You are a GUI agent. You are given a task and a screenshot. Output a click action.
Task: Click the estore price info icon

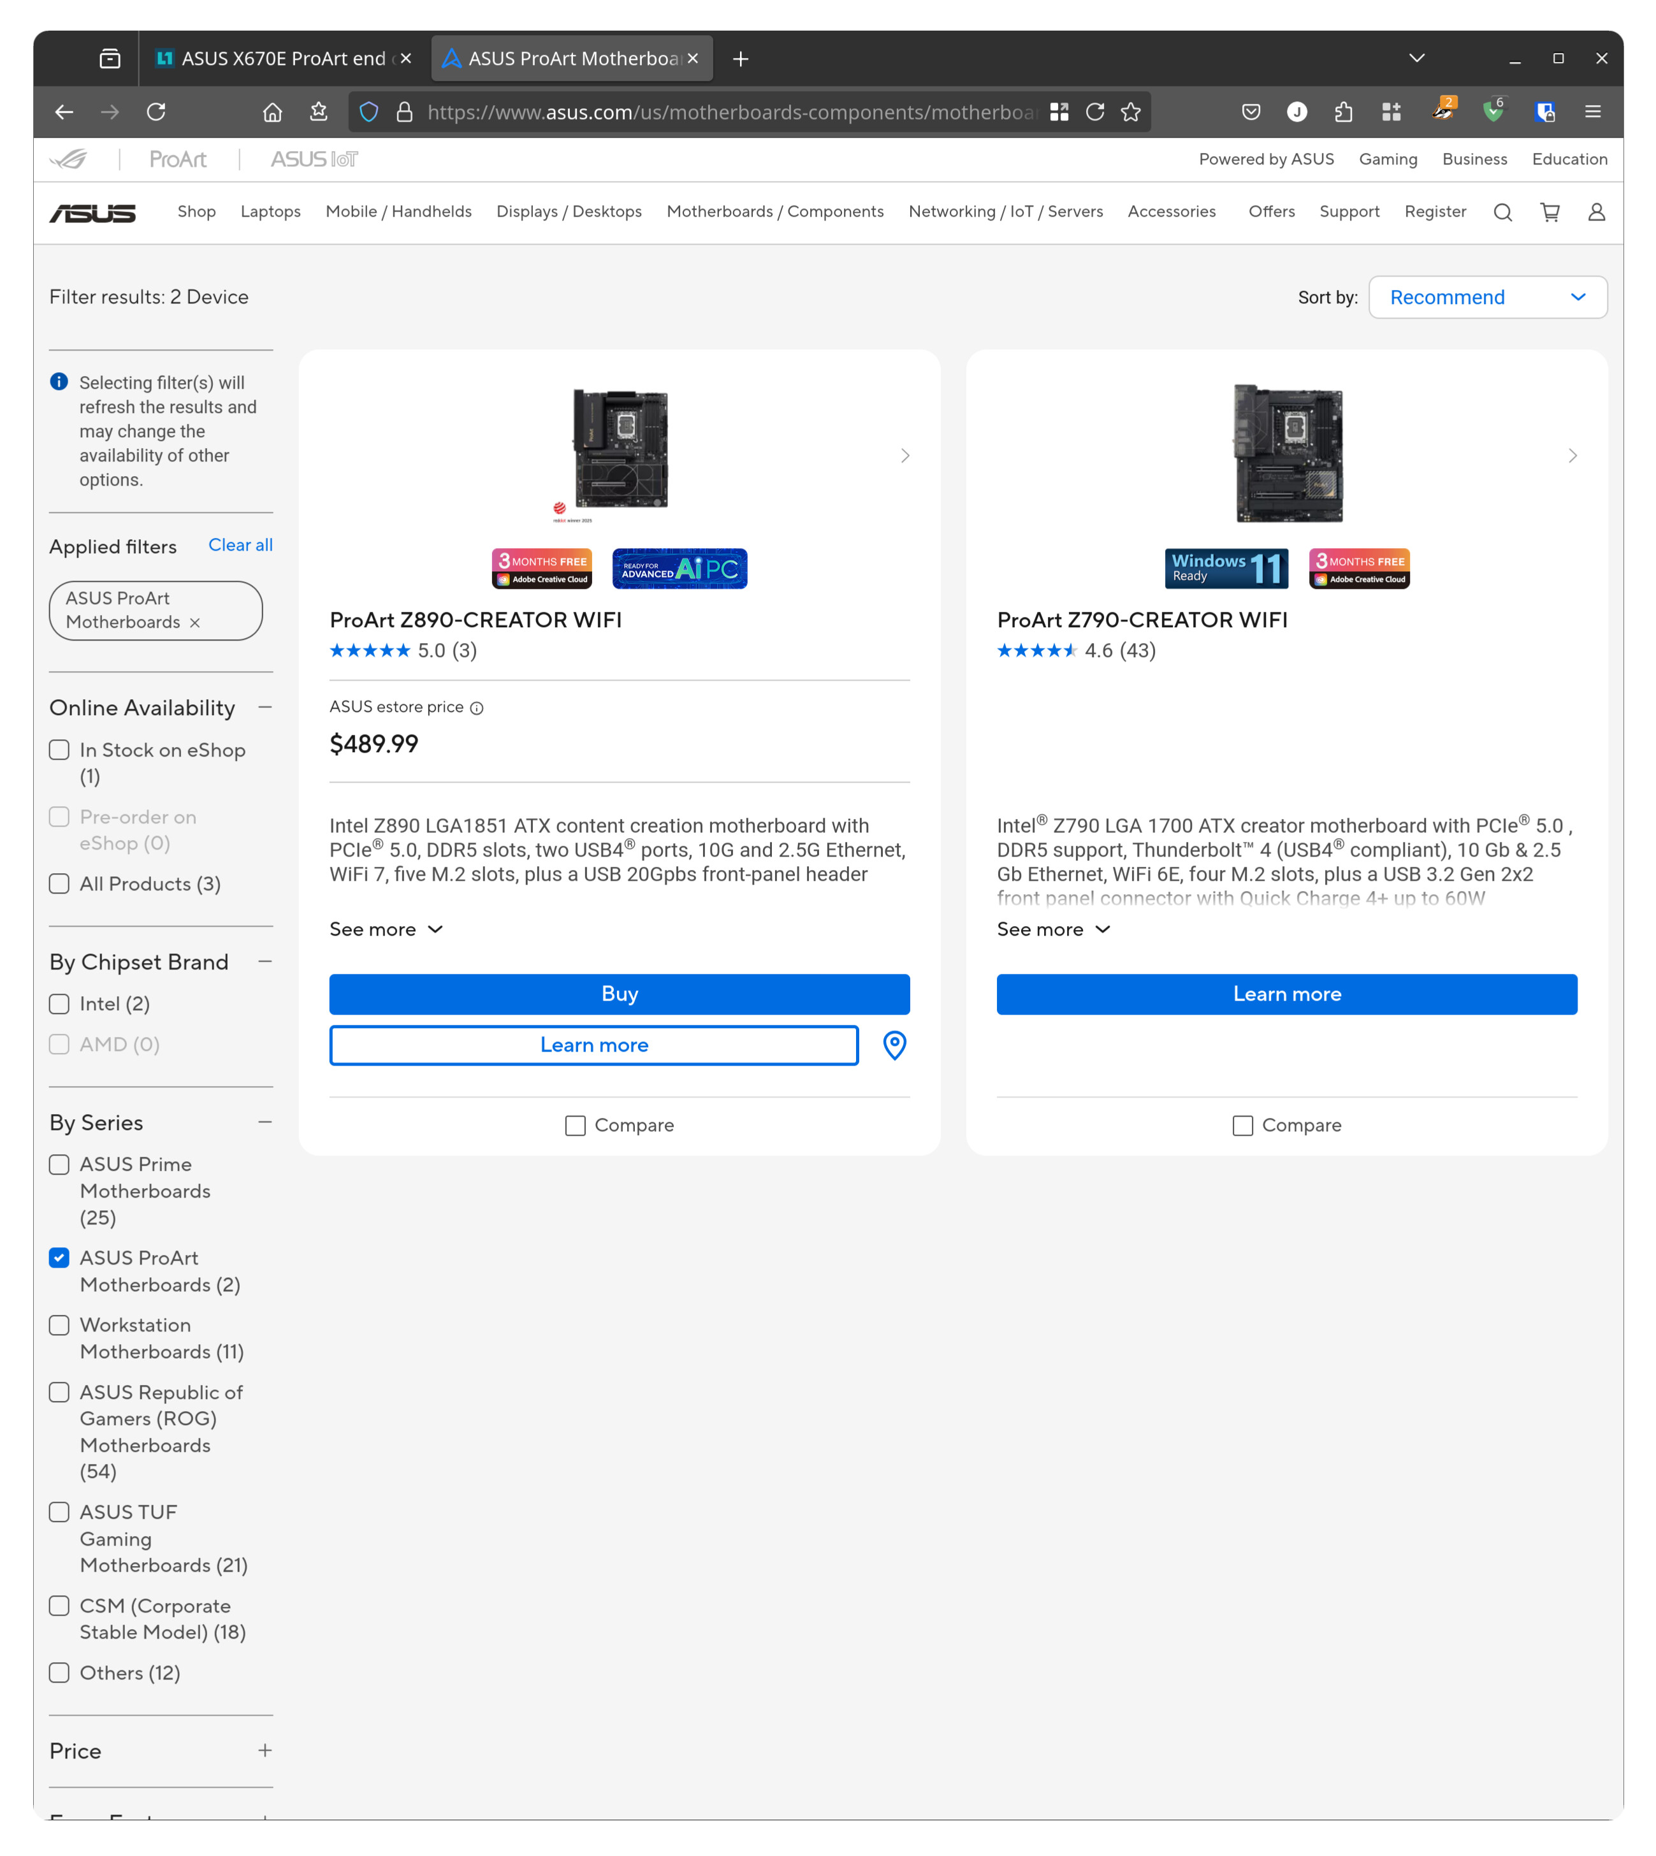point(477,708)
